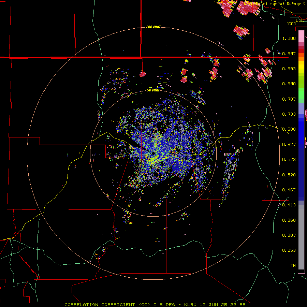Click the 0.893 scale value
The height and width of the screenshot is (307, 307).
coord(289,69)
